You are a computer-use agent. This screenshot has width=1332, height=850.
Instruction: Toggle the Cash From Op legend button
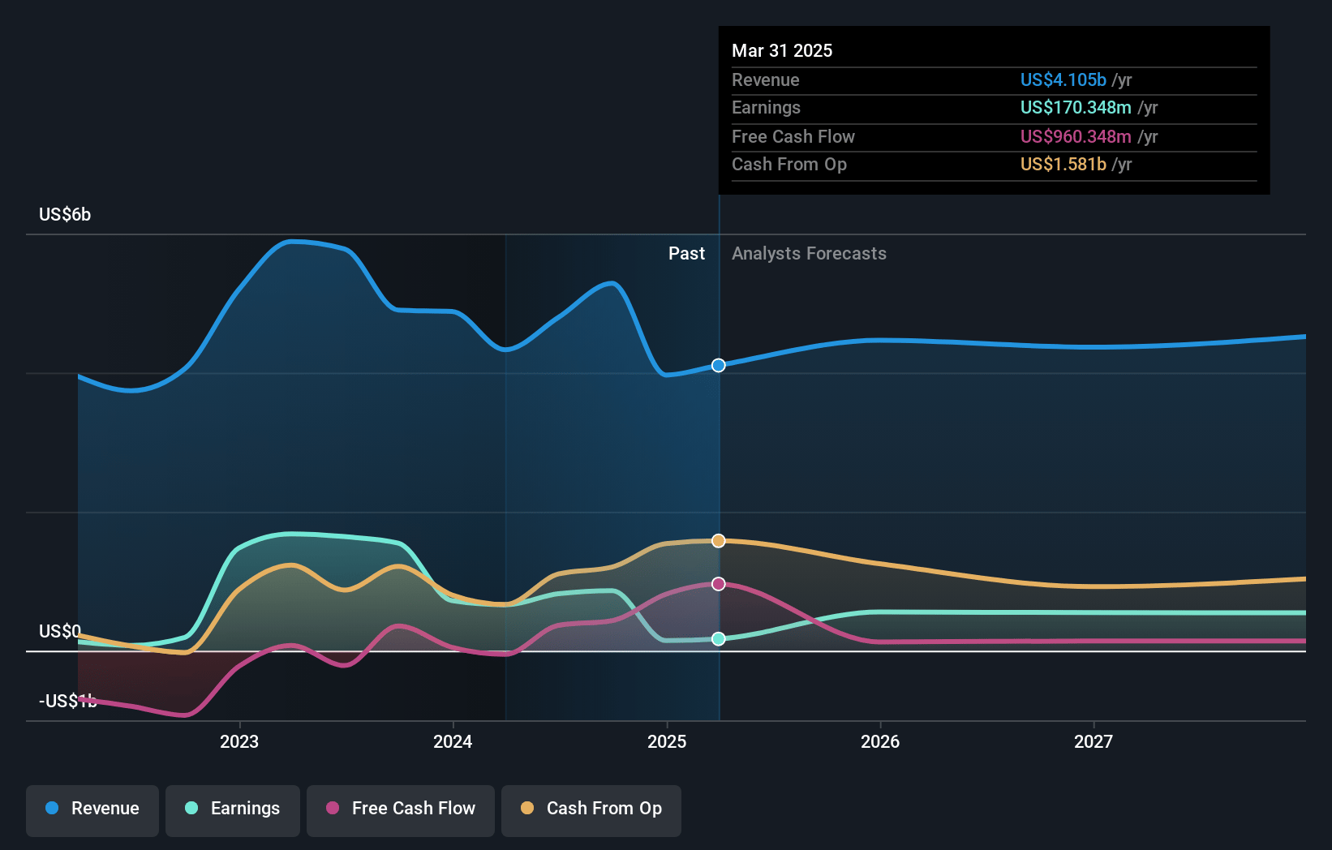(591, 810)
